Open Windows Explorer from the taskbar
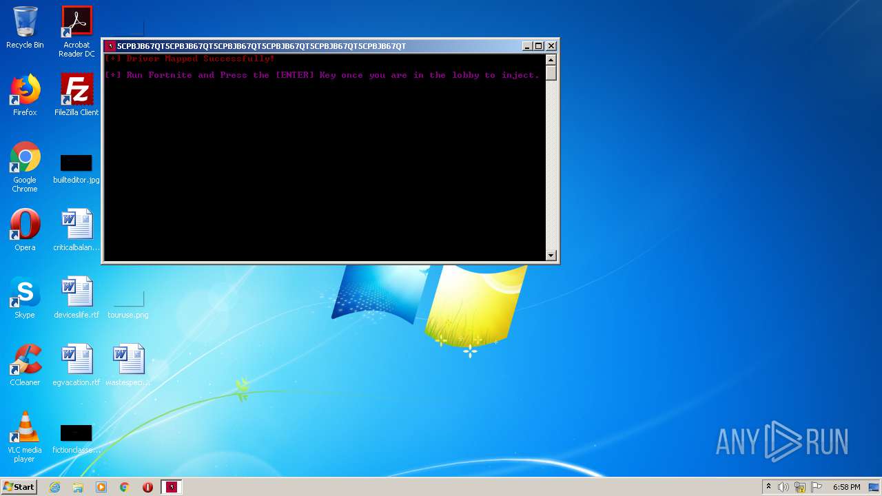 point(78,487)
